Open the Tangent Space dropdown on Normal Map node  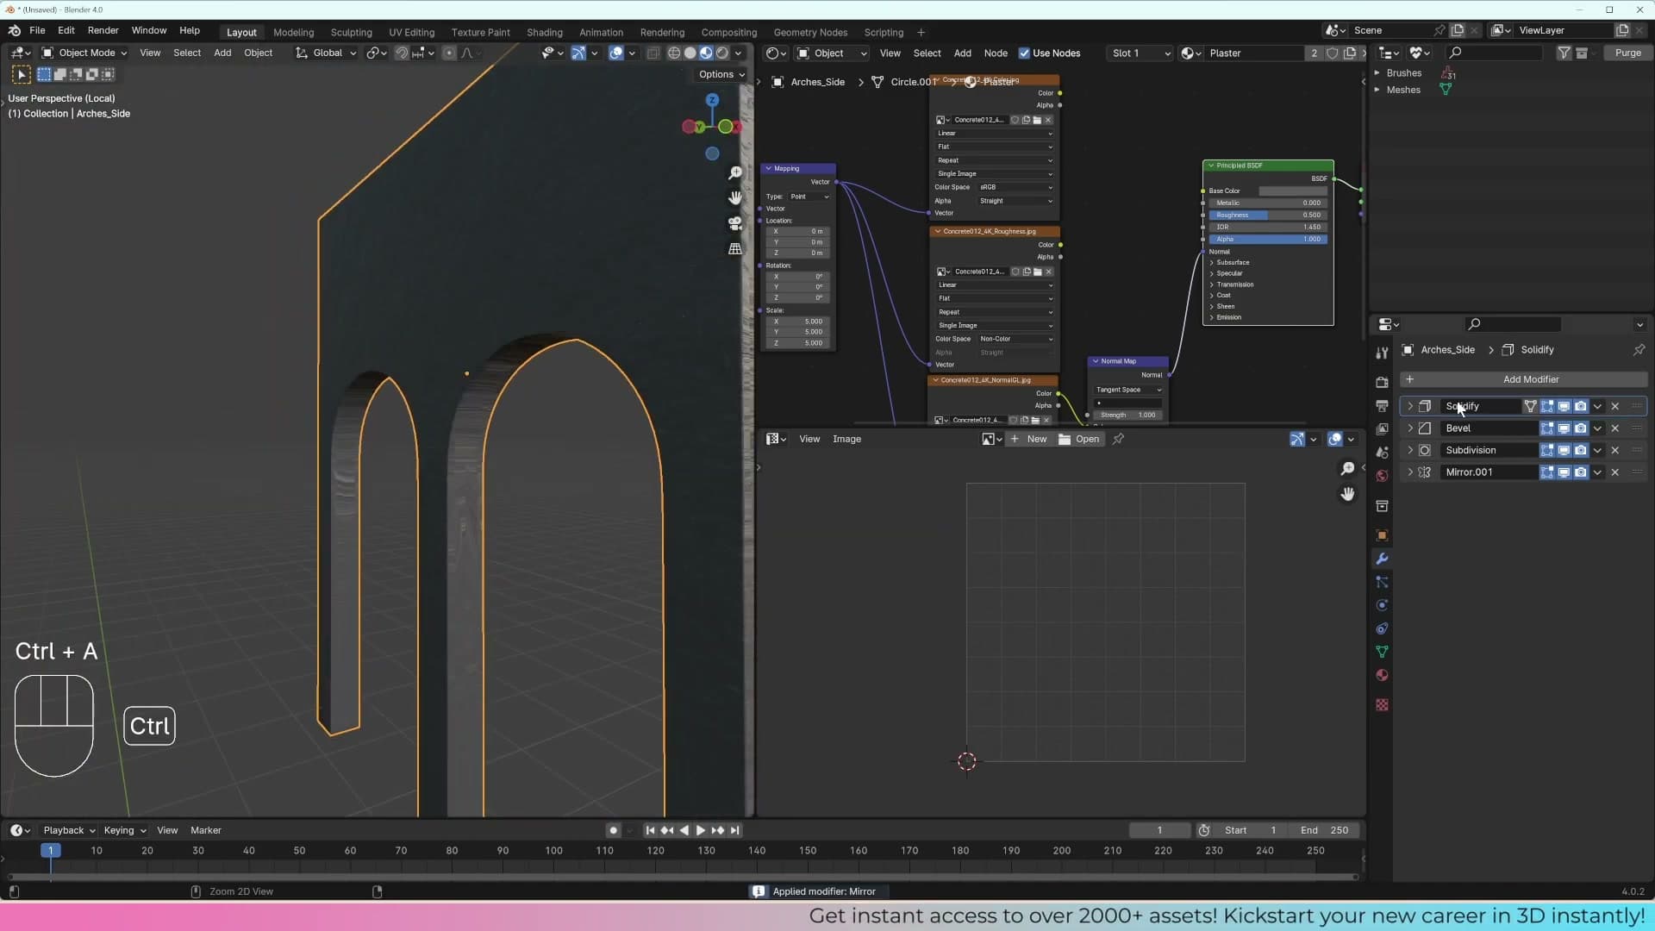click(1128, 390)
